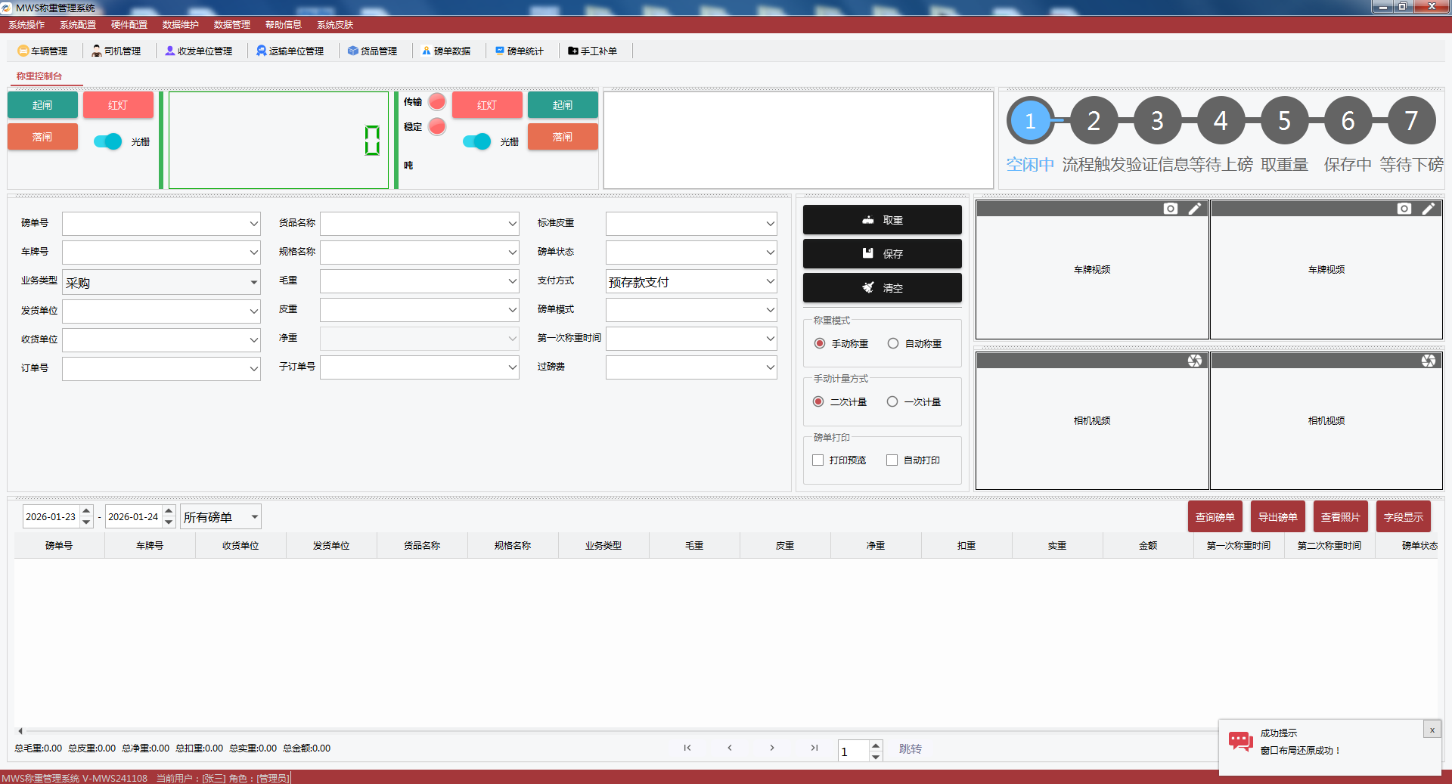Open 磅单统计 statistics toolbar item
The width and height of the screenshot is (1452, 784).
pos(520,51)
